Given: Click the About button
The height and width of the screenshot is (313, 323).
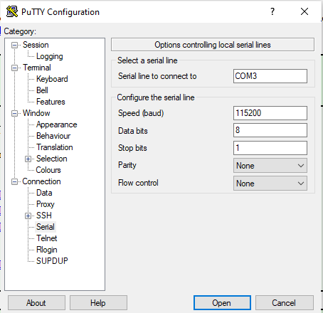Looking at the screenshot, I should point(36,303).
